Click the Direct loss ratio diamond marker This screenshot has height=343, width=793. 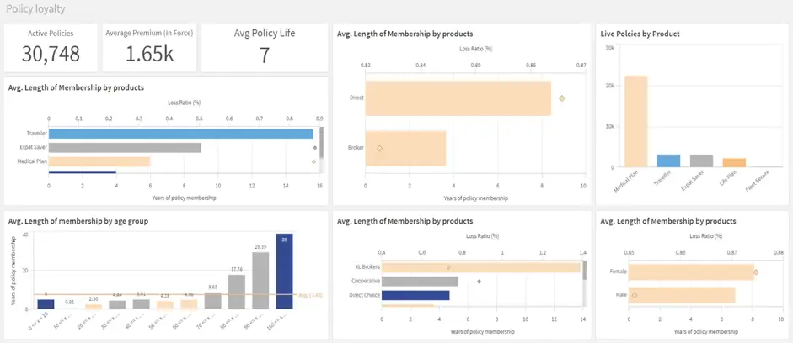coord(562,98)
